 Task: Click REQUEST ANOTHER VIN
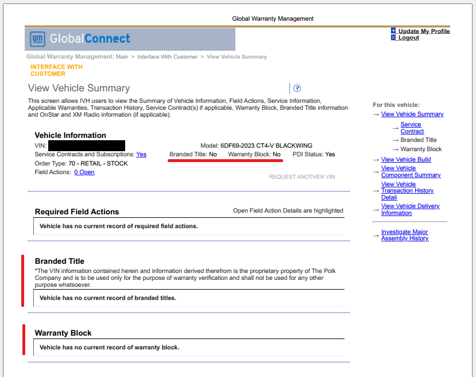[302, 177]
